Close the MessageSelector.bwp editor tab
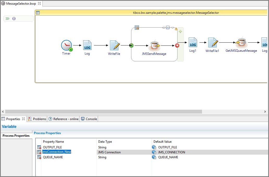This screenshot has height=177, width=269. click(39, 3)
